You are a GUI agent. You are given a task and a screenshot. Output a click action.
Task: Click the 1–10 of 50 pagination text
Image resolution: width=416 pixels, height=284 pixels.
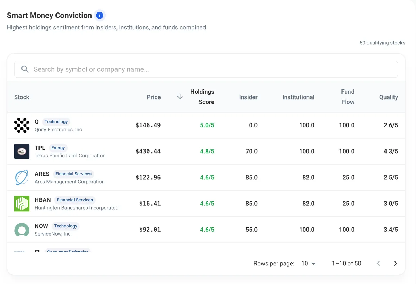click(x=347, y=263)
